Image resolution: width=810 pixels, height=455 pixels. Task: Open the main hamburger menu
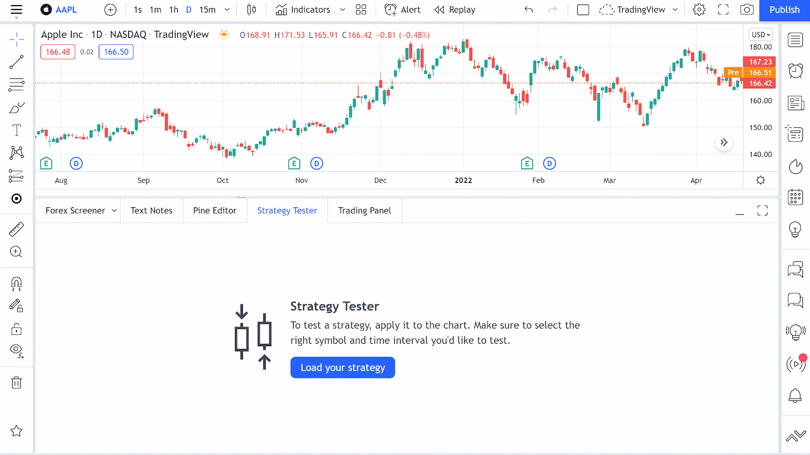coord(16,10)
